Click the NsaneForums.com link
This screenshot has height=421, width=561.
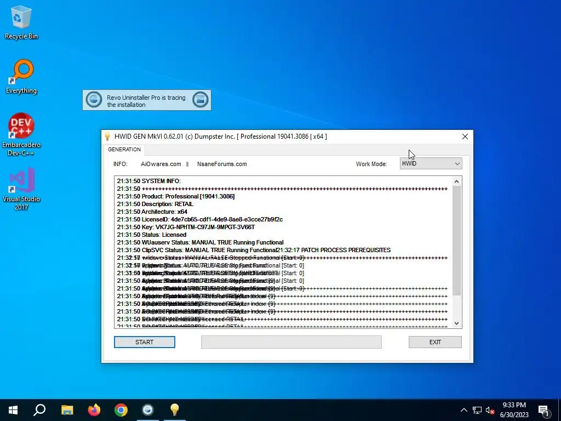point(222,164)
